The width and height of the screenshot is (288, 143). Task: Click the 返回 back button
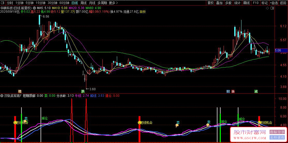click(283, 3)
